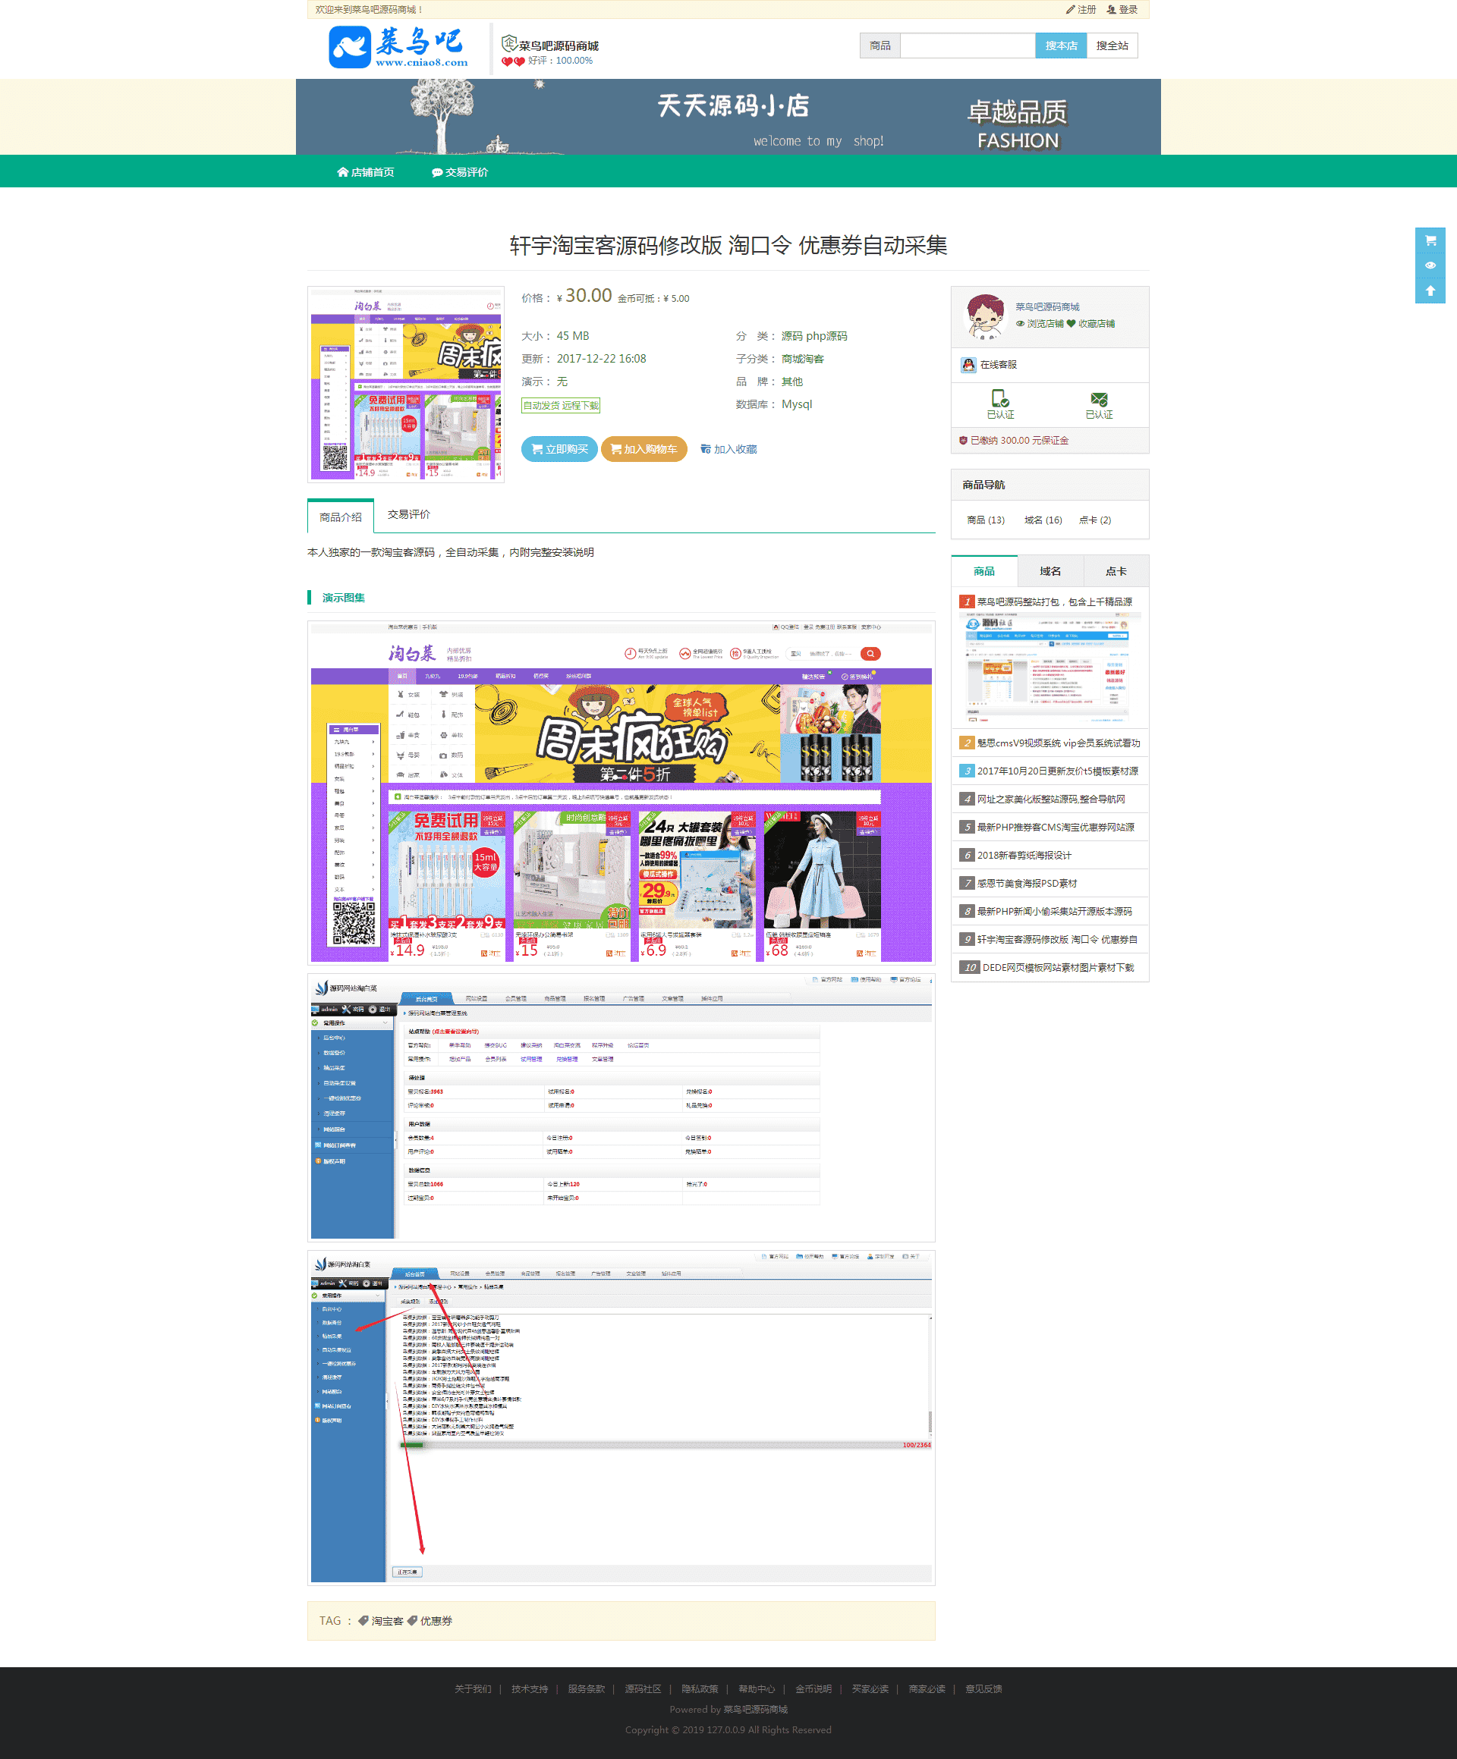
Task: Open the 商品 search type dropdown
Action: (x=880, y=46)
